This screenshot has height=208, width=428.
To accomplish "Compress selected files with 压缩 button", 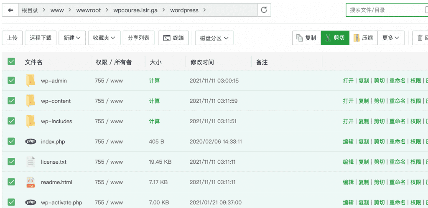I will [363, 38].
